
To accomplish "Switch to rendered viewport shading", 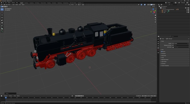I will pos(154,5).
